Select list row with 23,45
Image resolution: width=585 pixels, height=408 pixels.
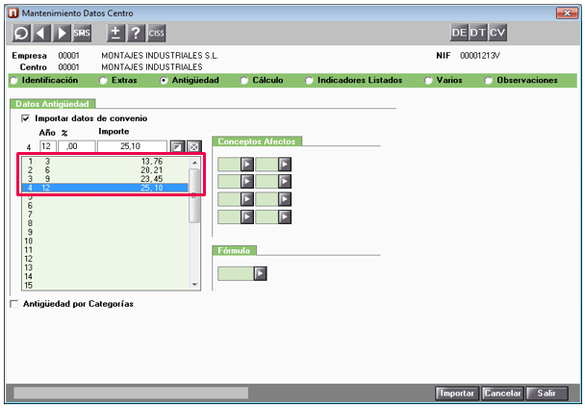(105, 179)
